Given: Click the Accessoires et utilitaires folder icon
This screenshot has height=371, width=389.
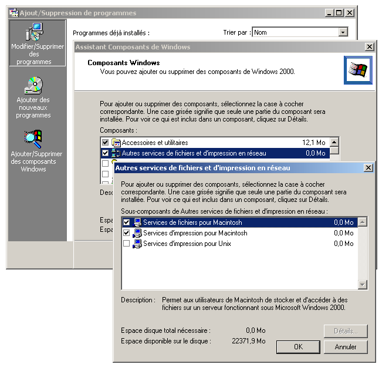Looking at the screenshot, I should [x=116, y=143].
